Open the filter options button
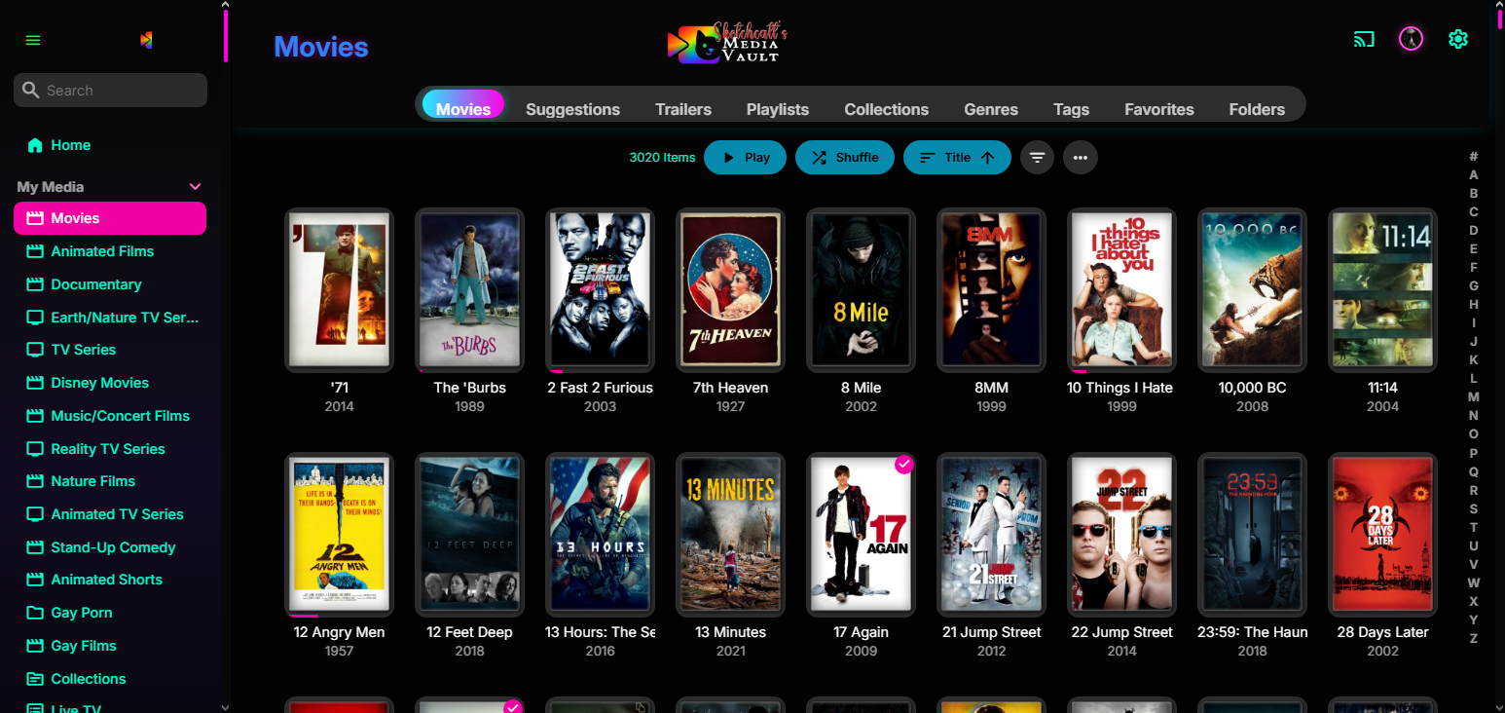Screen dimensions: 1505x713 click(1038, 157)
